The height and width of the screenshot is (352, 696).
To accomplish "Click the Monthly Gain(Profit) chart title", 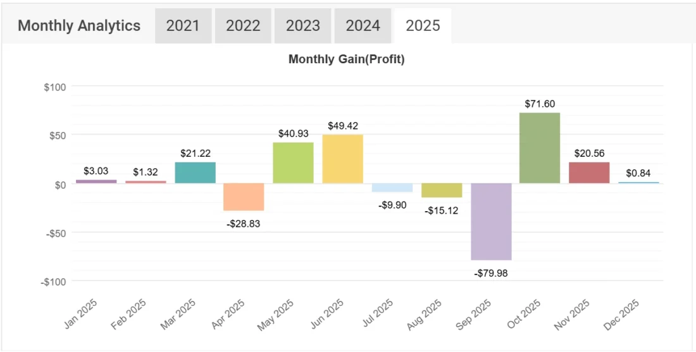I will click(346, 59).
